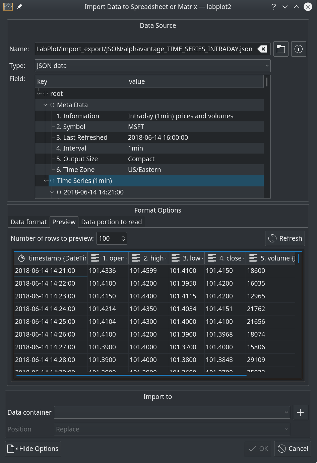This screenshot has height=463, width=317.
Task: Toggle the pin icon in the title bar
Action: tap(19, 6)
